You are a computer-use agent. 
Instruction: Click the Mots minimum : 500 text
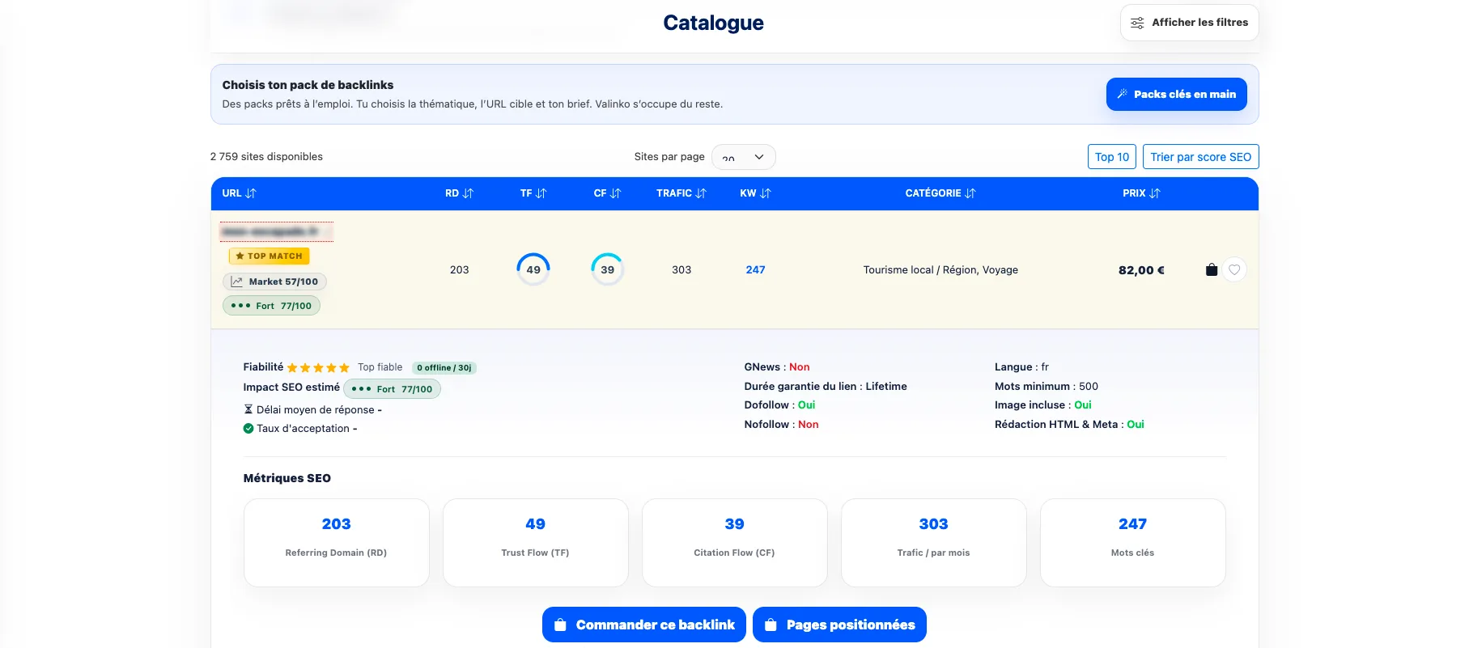point(1046,387)
